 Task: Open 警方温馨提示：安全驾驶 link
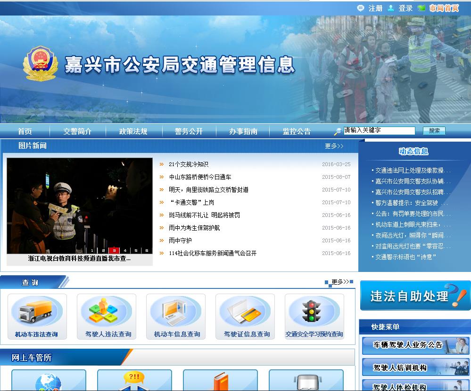[x=412, y=203]
